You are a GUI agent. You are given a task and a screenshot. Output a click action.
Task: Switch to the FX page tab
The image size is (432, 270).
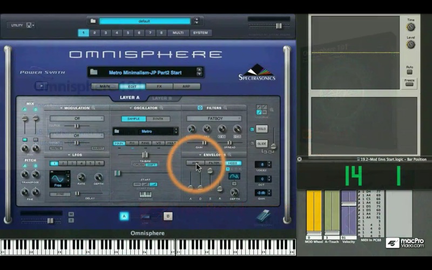[159, 86]
